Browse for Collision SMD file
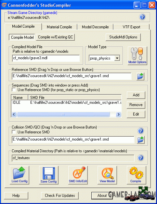This screenshot has width=157, height=204. (x=141, y=140)
